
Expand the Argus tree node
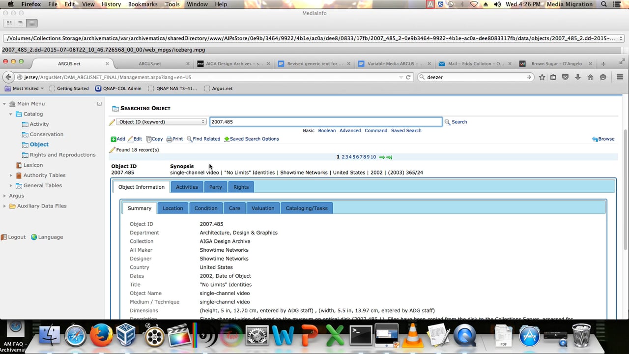pyautogui.click(x=4, y=196)
